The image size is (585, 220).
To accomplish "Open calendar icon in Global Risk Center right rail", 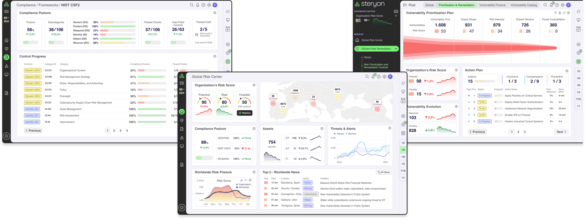I will tap(403, 133).
